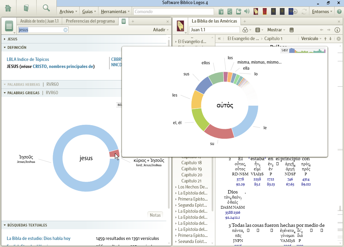Screen dimensions: 344x247
Task: Collapse the BÚSQUEDAS TEXTUALES section
Action: click(x=5, y=225)
